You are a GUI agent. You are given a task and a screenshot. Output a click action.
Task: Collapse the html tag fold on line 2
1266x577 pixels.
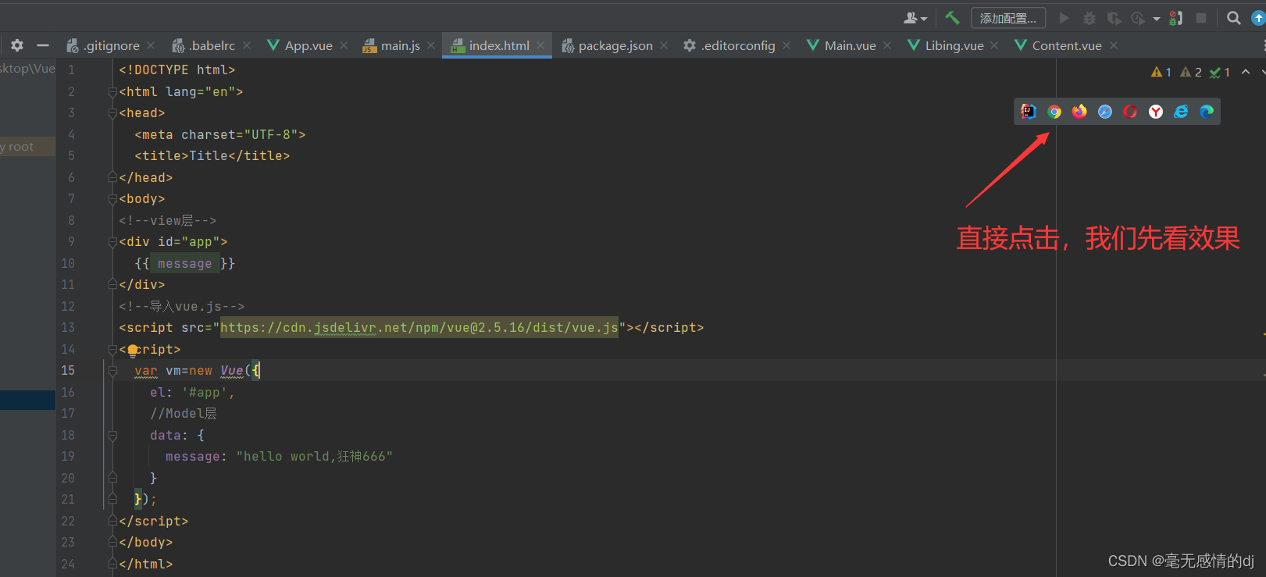[112, 92]
